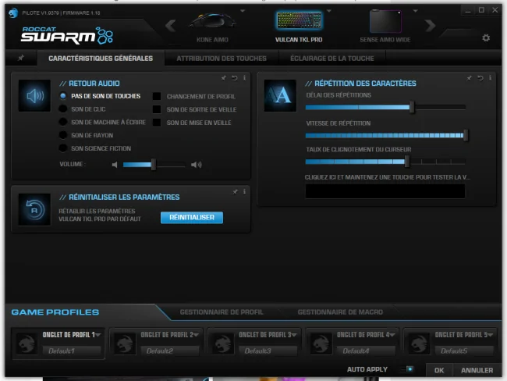Go to previous device with left arrow
The image size is (507, 381).
pos(170,26)
